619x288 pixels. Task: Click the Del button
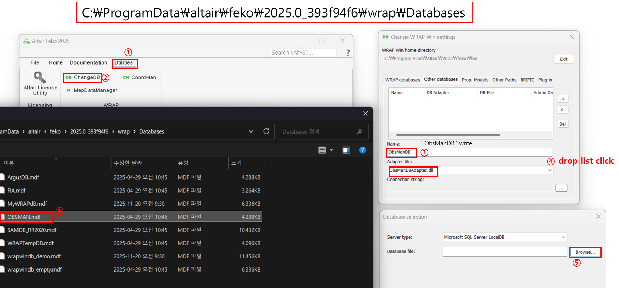[562, 124]
